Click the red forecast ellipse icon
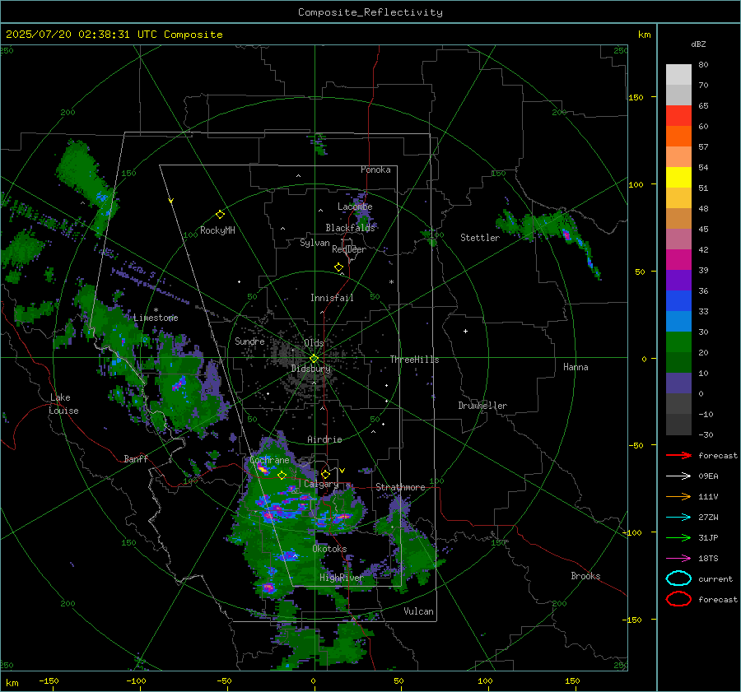Viewport: 741px width, 692px height. click(x=678, y=599)
